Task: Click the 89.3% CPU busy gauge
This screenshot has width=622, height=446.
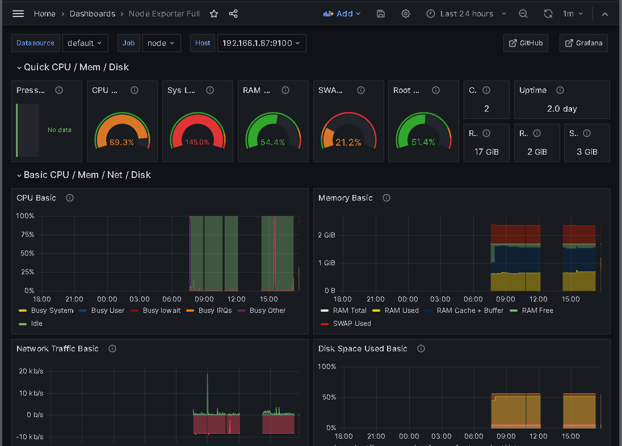Action: [x=122, y=131]
